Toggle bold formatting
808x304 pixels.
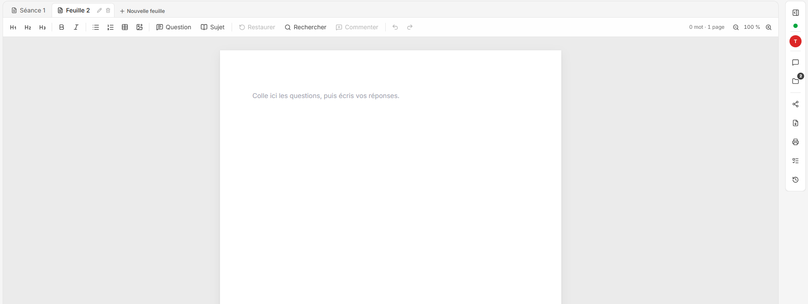click(x=62, y=27)
